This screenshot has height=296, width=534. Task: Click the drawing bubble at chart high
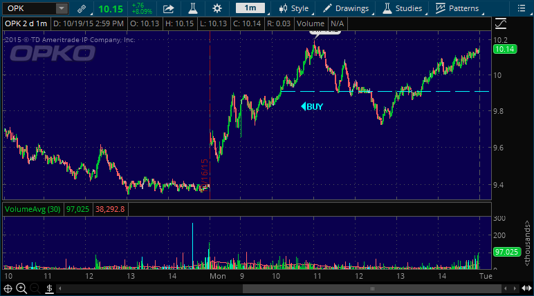pos(325,32)
